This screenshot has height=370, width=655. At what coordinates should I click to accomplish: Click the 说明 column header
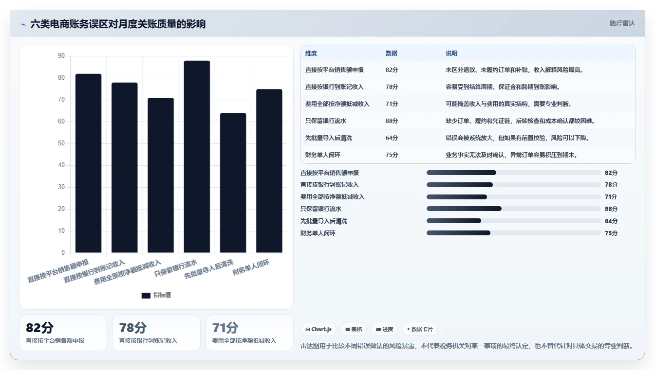(x=451, y=53)
